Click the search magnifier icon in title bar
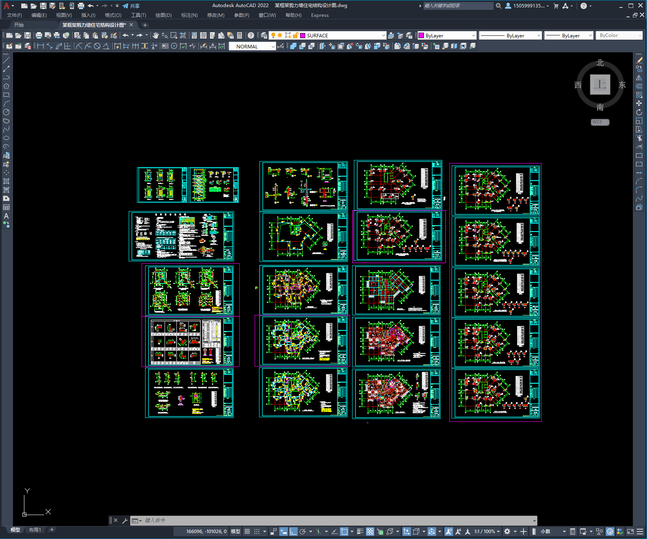This screenshot has width=647, height=539. [498, 6]
